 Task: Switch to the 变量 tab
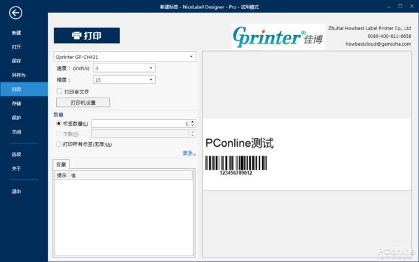[x=61, y=164]
